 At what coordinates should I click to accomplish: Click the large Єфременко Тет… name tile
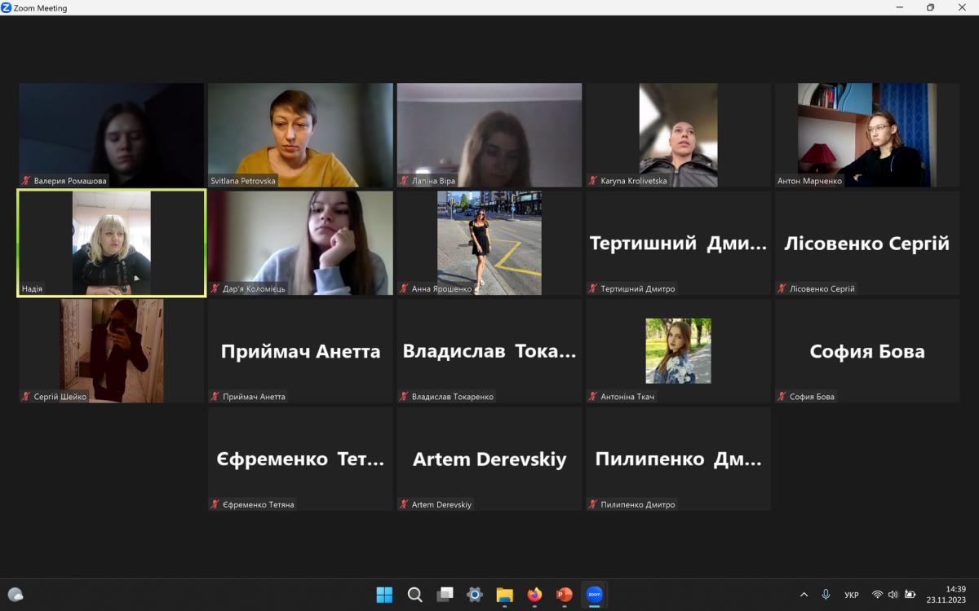click(300, 459)
